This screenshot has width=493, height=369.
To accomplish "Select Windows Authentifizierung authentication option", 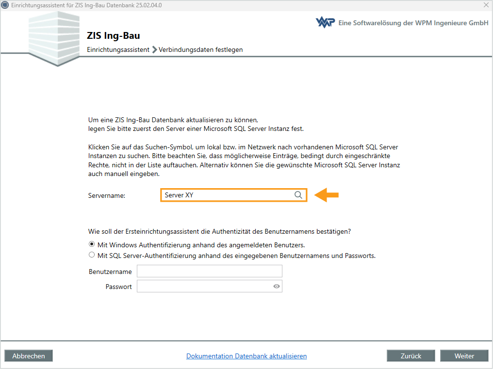I will (x=92, y=245).
